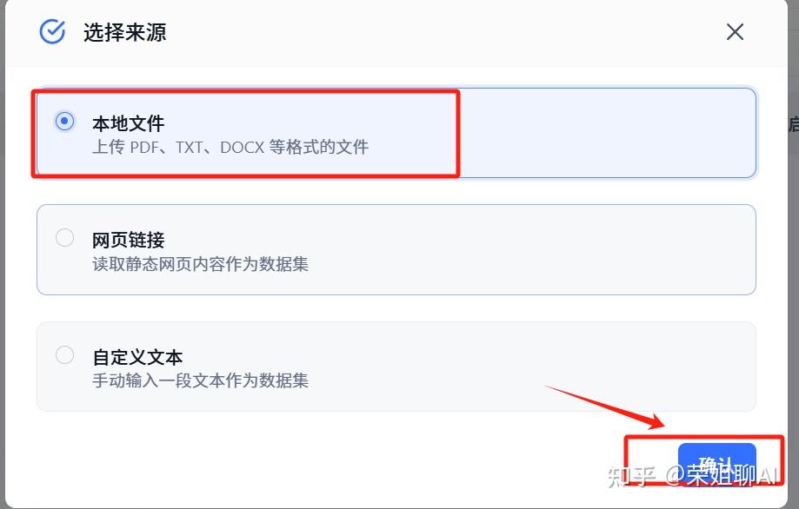Click description 上传 PDF、TXT、DOCX 等格式的文件
Viewport: 799px width, 509px height.
230,148
